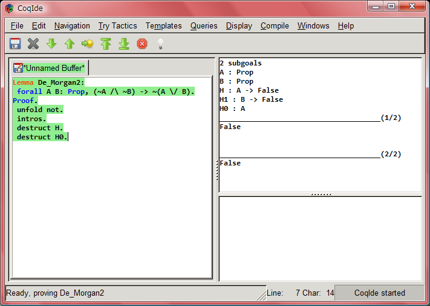Click the vertical pane divider handle between editor and goals
This screenshot has height=306, width=430.
click(217, 170)
